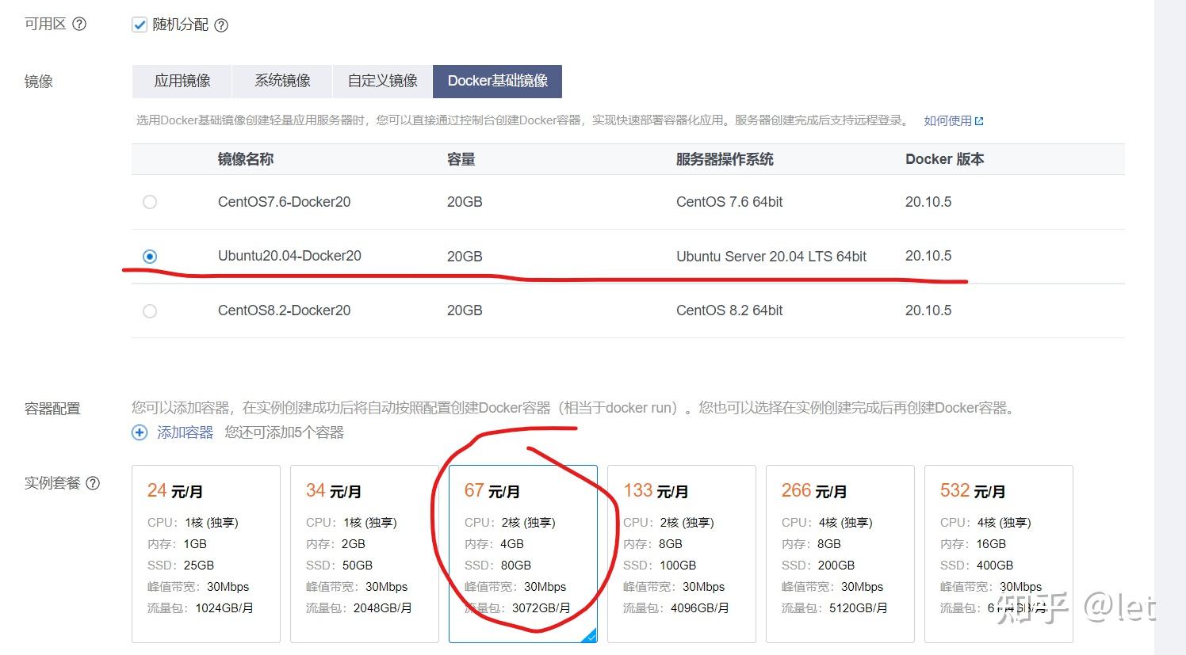Click the Ubuntu20.04-Docker20 image name
Viewport: 1186px width, 655px height.
pyautogui.click(x=289, y=256)
